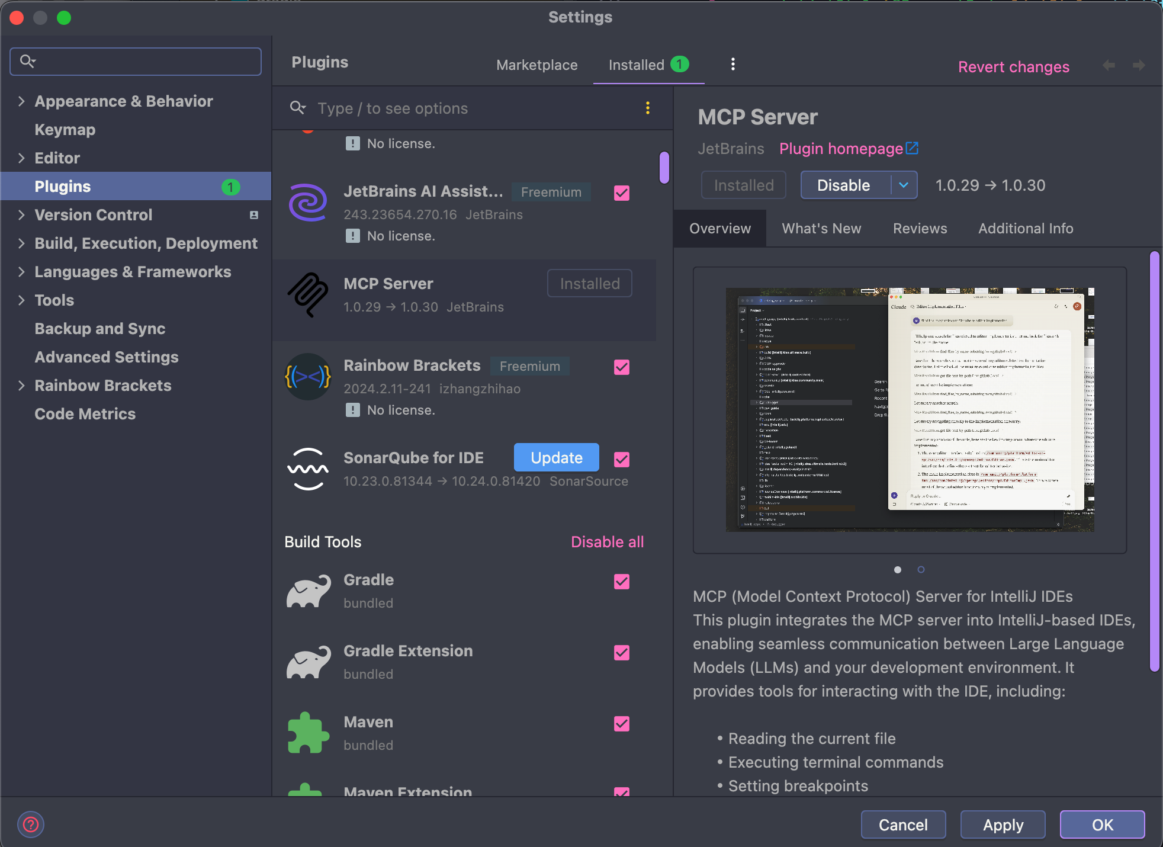Viewport: 1163px width, 847px height.
Task: Disable the SonarQube for IDE checkbox
Action: [x=621, y=460]
